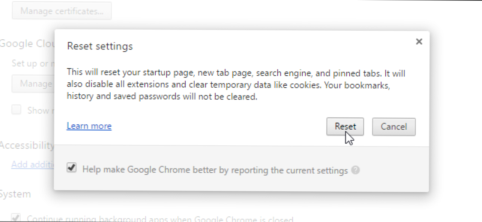Click the dialog description paragraph
This screenshot has height=222, width=482.
coord(236,85)
